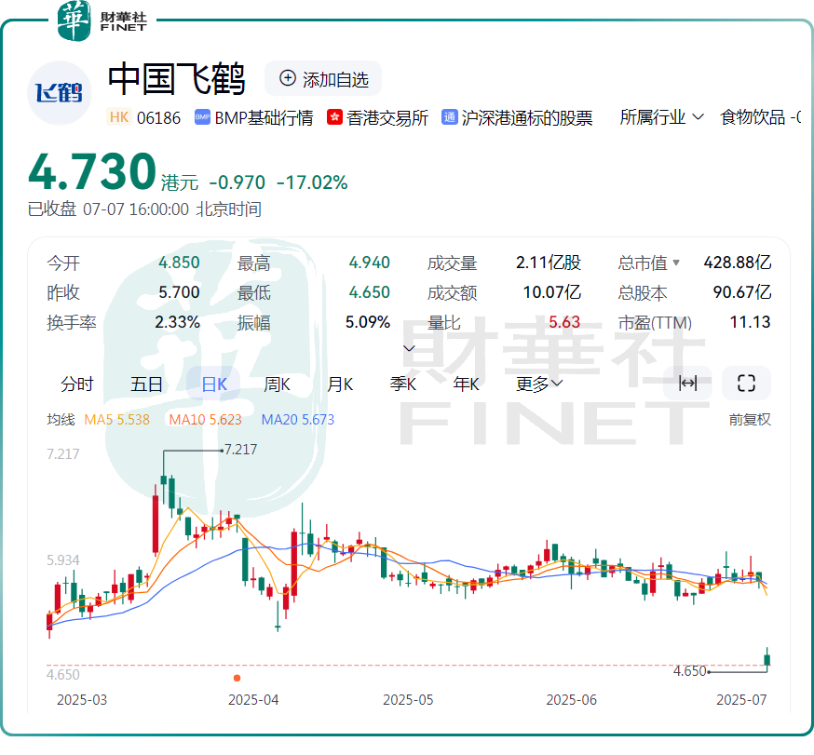Image resolution: width=814 pixels, height=755 pixels.
Task: Expand more quote details chevron
Action: 409,348
